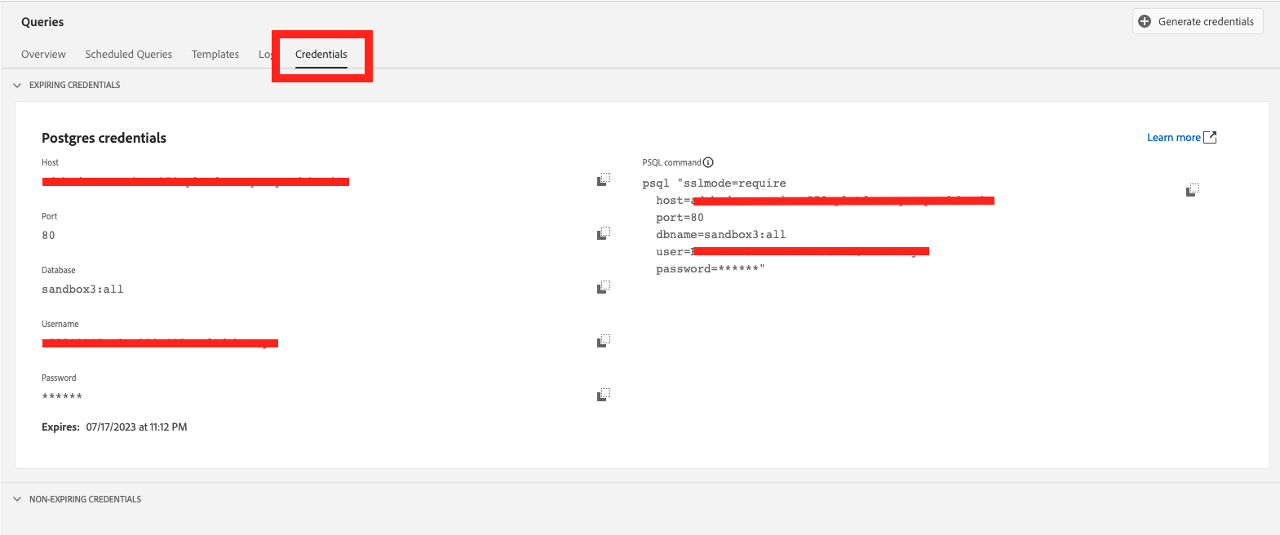
Task: Copy the Username value
Action: pos(604,341)
